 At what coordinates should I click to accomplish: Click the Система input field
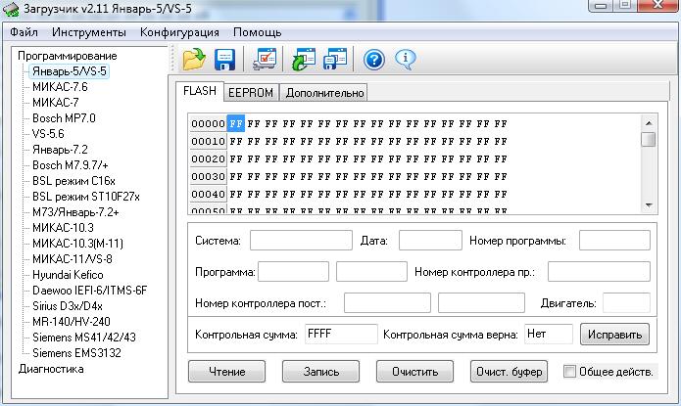(301, 241)
